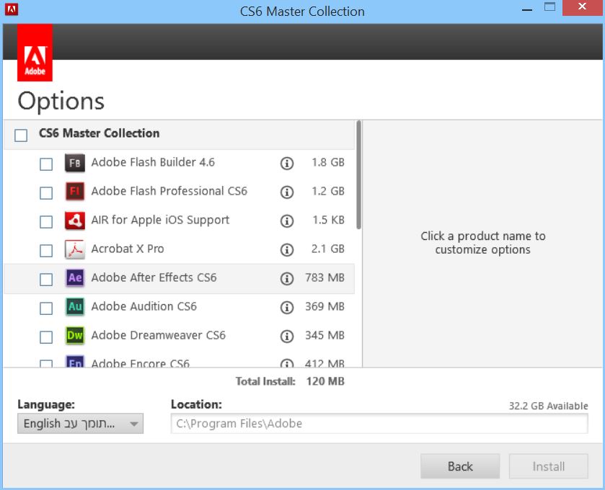This screenshot has width=605, height=490.
Task: Close the CS6 Master Collection installer
Action: coord(582,7)
